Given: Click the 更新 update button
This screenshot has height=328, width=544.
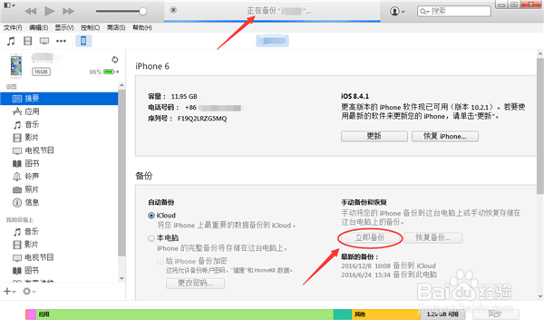Looking at the screenshot, I should [x=374, y=136].
